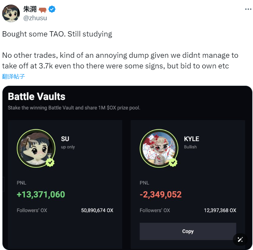The height and width of the screenshot is (250, 253).
Task: Click KYLE's green verified checkmark badge
Action: pyautogui.click(x=173, y=162)
